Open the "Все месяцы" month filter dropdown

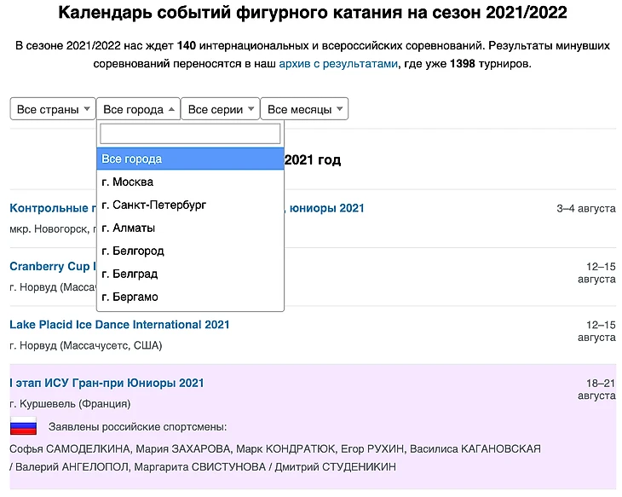click(x=304, y=109)
